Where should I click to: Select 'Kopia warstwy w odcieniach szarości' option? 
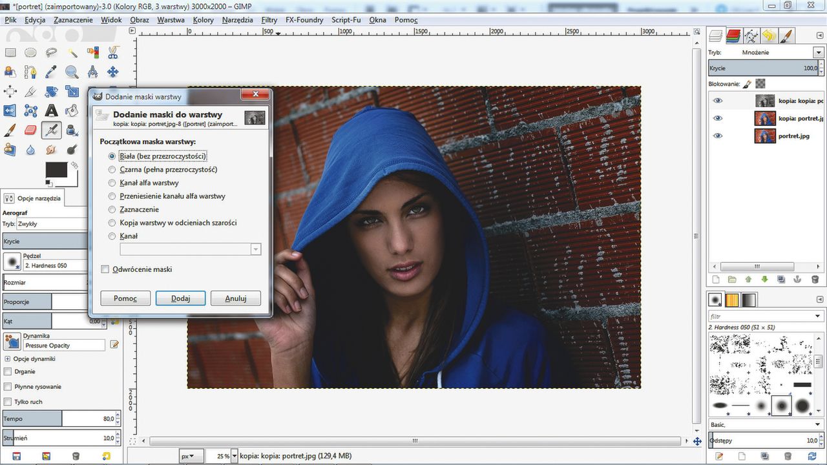[112, 223]
